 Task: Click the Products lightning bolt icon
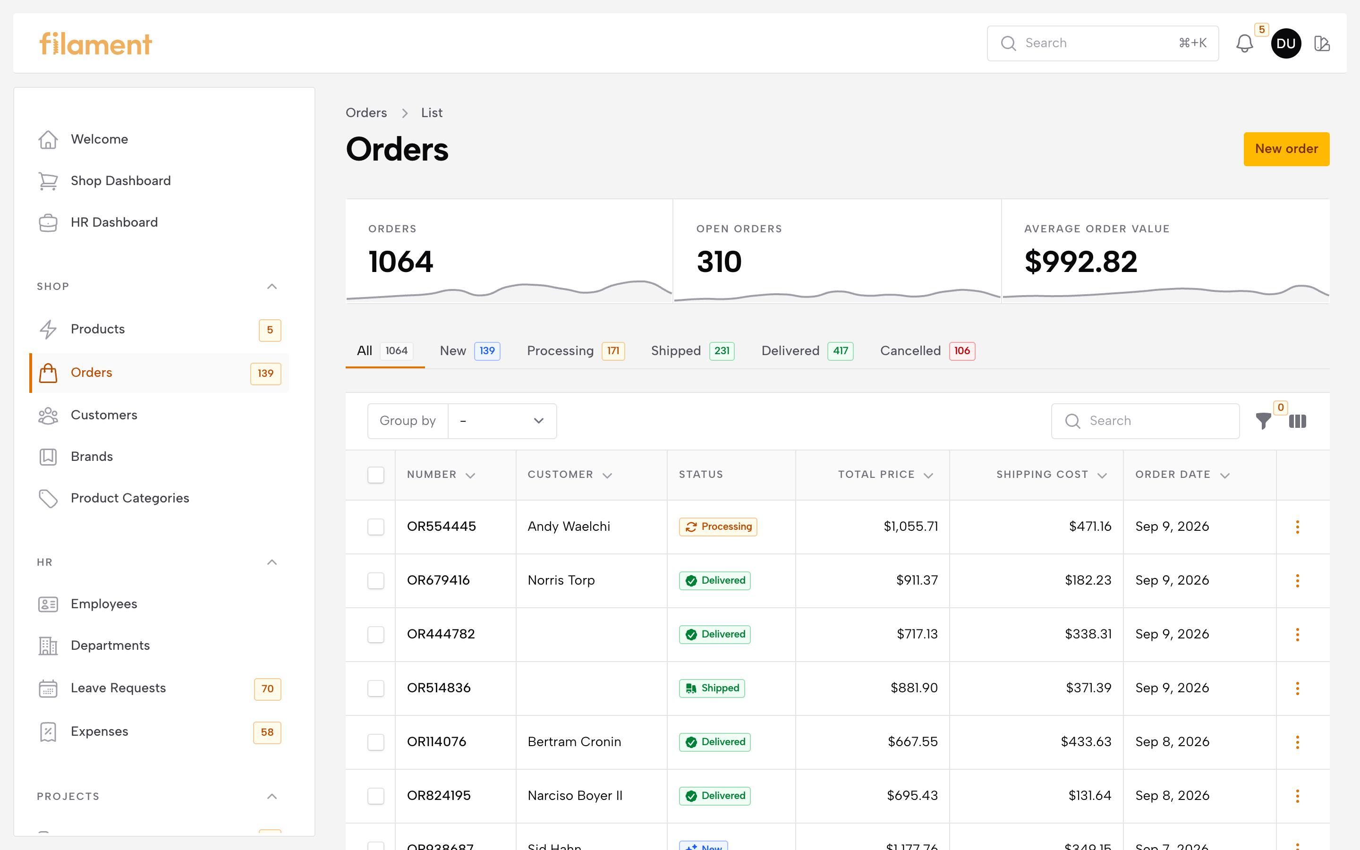coord(48,330)
